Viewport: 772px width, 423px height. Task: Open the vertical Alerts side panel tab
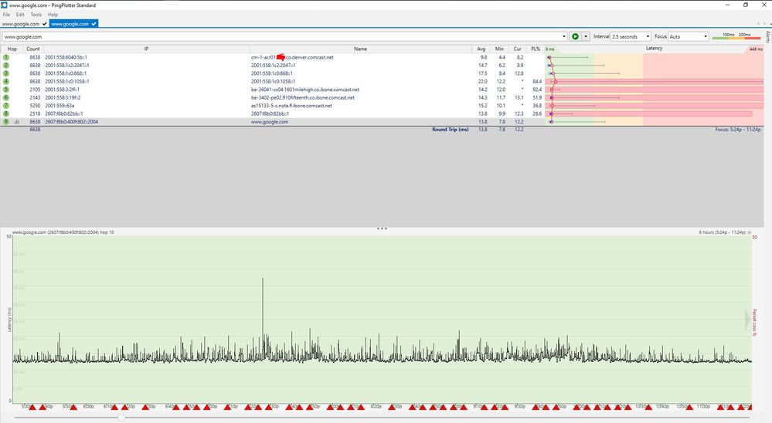pos(767,37)
